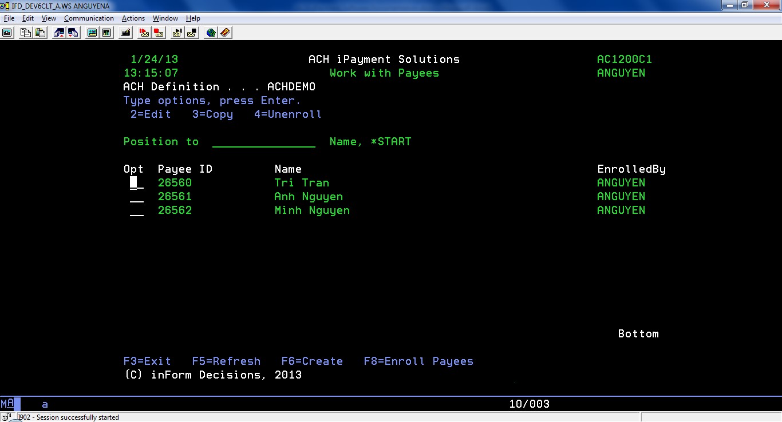Click the Play macro toolbar icon
This screenshot has height=422, width=782.
click(x=177, y=33)
